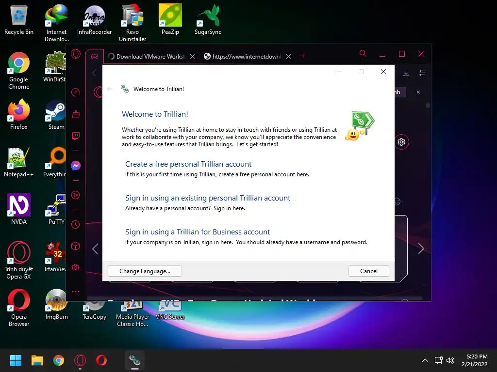Image resolution: width=497 pixels, height=372 pixels.
Task: Open the Opera GX menu logo
Action: 76,54
